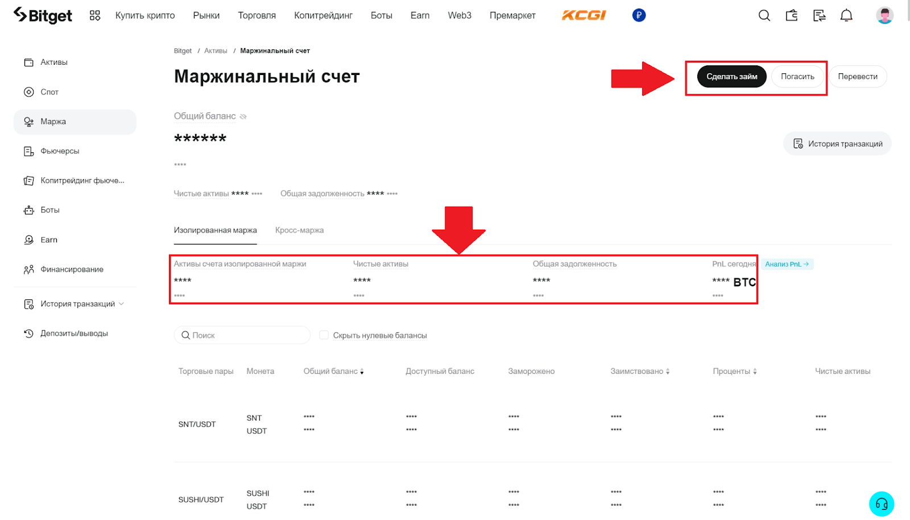Image resolution: width=910 pixels, height=520 pixels.
Task: Click the Earn sidebar icon
Action: point(29,240)
